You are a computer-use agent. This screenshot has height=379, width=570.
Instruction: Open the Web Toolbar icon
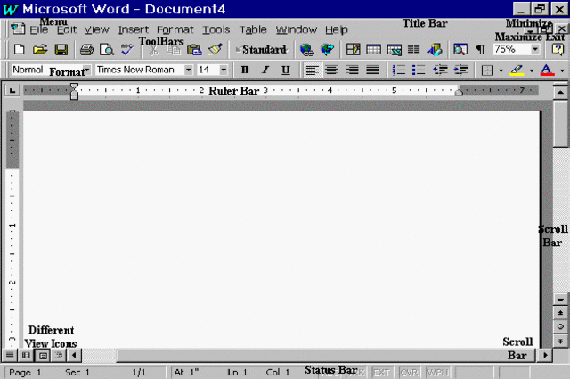pos(328,49)
